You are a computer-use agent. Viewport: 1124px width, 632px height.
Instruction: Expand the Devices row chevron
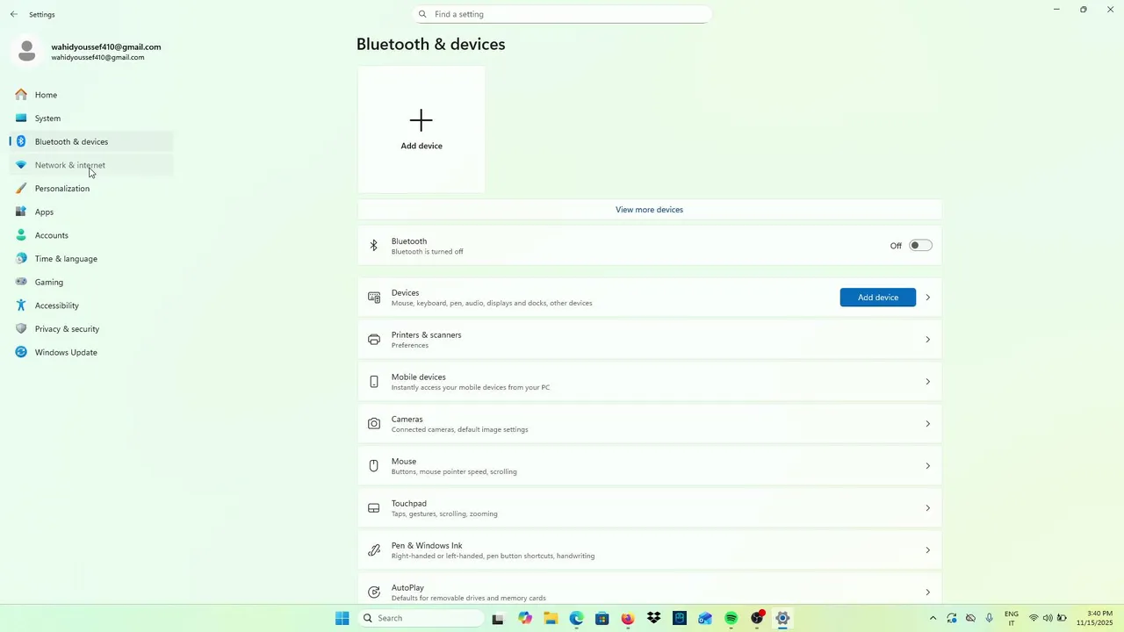927,298
